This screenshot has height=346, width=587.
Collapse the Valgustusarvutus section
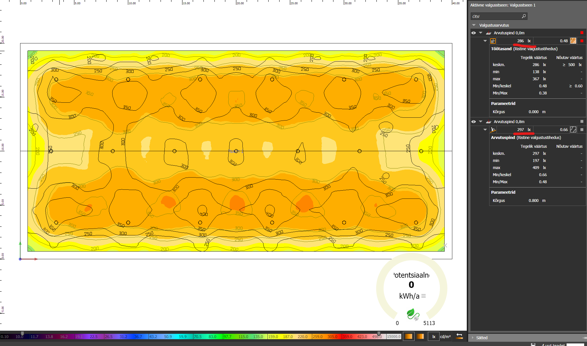(474, 25)
